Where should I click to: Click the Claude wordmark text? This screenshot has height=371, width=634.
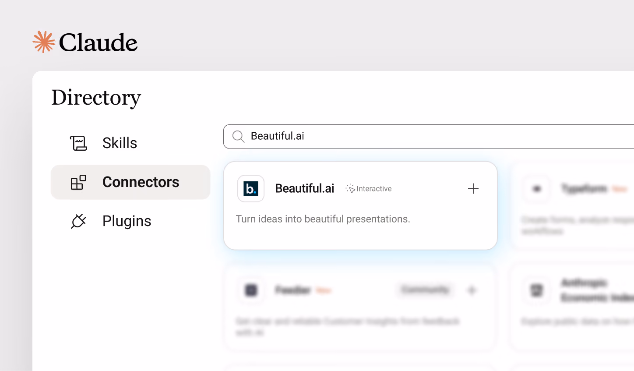98,42
